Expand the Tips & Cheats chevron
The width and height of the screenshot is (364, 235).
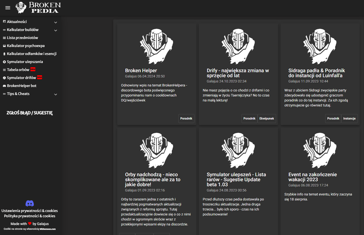click(56, 94)
